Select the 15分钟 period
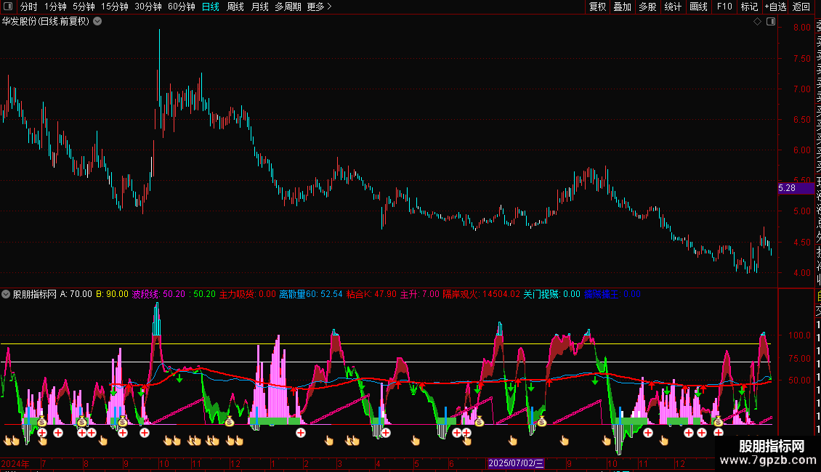 [115, 7]
